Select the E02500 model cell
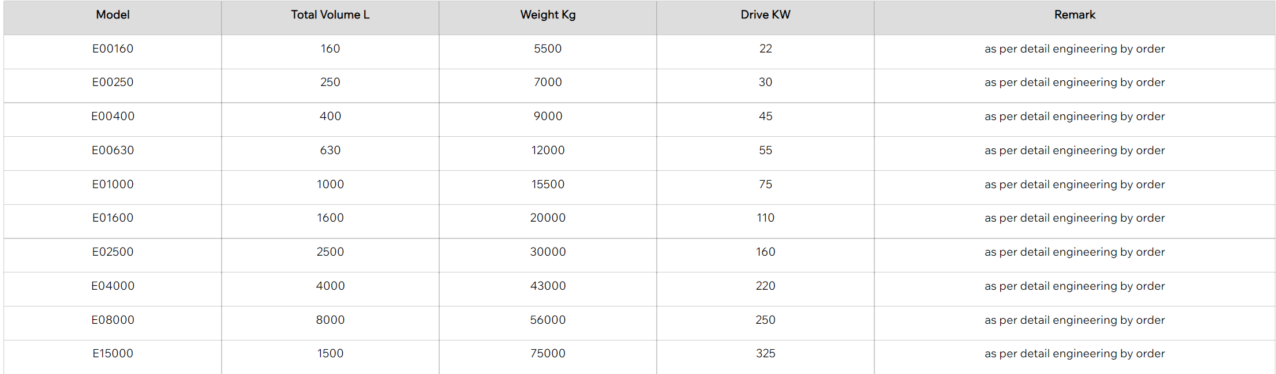1276x374 pixels. tap(113, 252)
